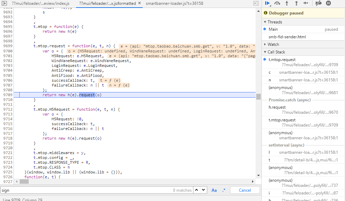Click the horizontal scrollbar thumb
Image resolution: width=345 pixels, height=201 pixels.
[x=24, y=182]
